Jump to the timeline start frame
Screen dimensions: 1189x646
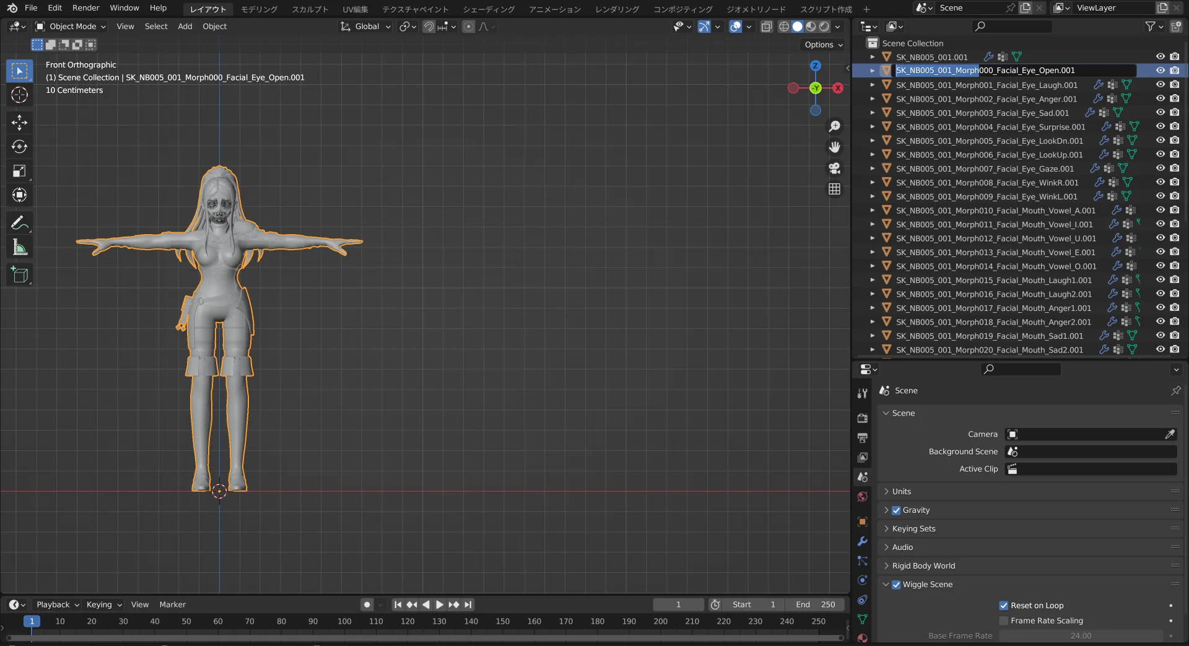click(x=398, y=605)
